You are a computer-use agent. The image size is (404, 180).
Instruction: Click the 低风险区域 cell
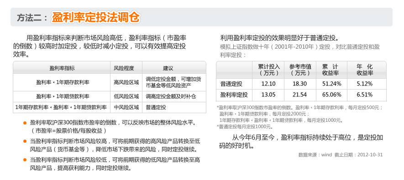(126, 97)
